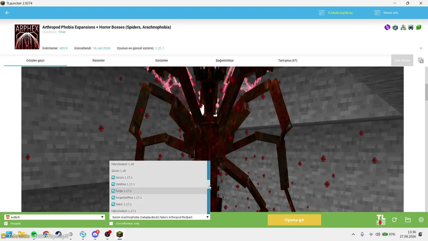Switch to the Gözden geçir tab
The image size is (428, 241).
[35, 61]
